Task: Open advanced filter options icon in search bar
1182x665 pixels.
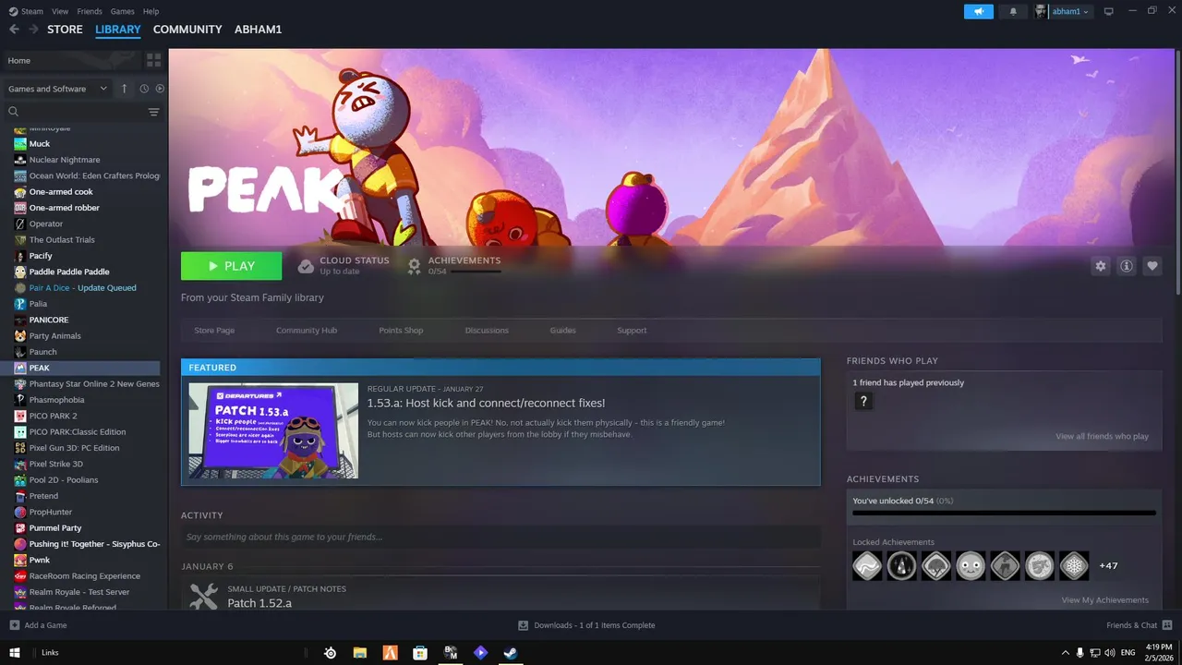Action: (153, 112)
